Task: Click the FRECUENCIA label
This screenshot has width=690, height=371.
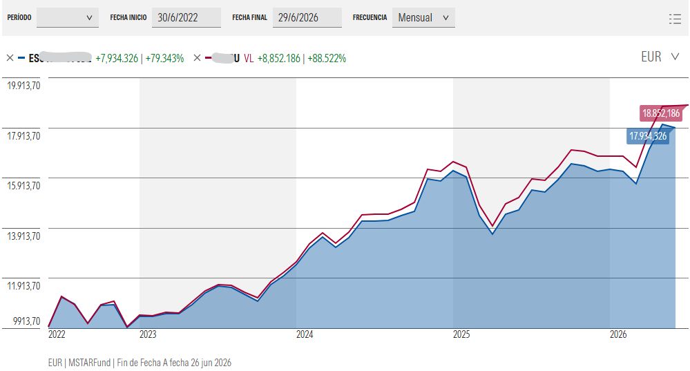Action: point(370,17)
